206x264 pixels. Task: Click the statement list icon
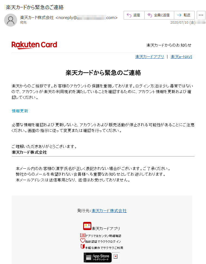click(x=83, y=235)
